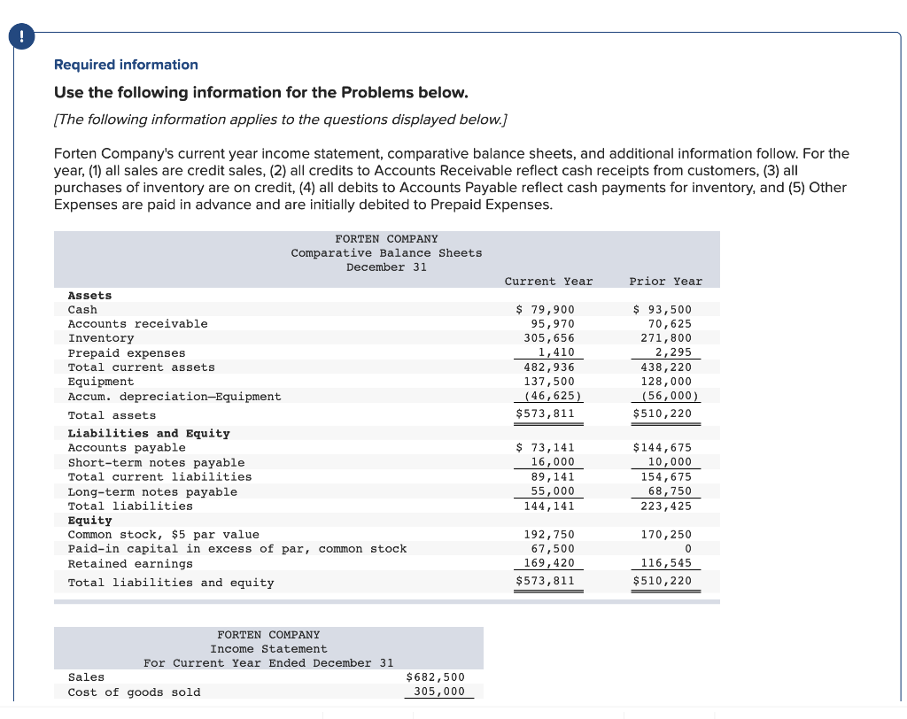The image size is (907, 719).
Task: Click Short-term notes payable prior value 10,000
Action: tap(670, 462)
